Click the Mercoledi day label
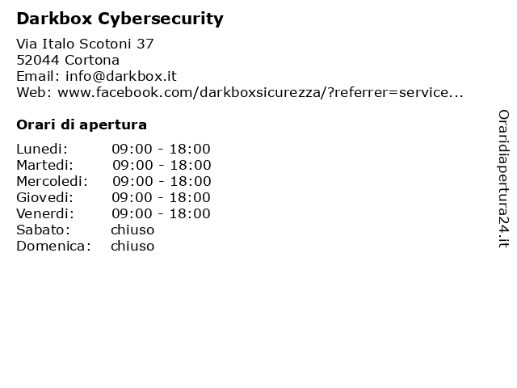Viewport: 517px width, 388px height. click(52, 181)
